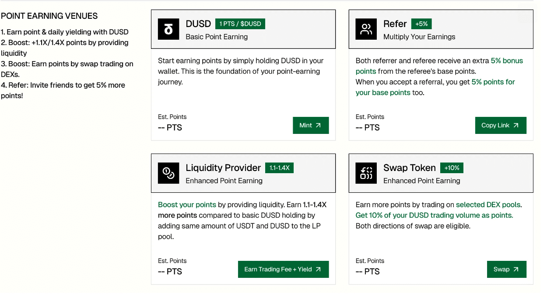The width and height of the screenshot is (547, 294).
Task: Click the +10% swap badge
Action: 452,168
